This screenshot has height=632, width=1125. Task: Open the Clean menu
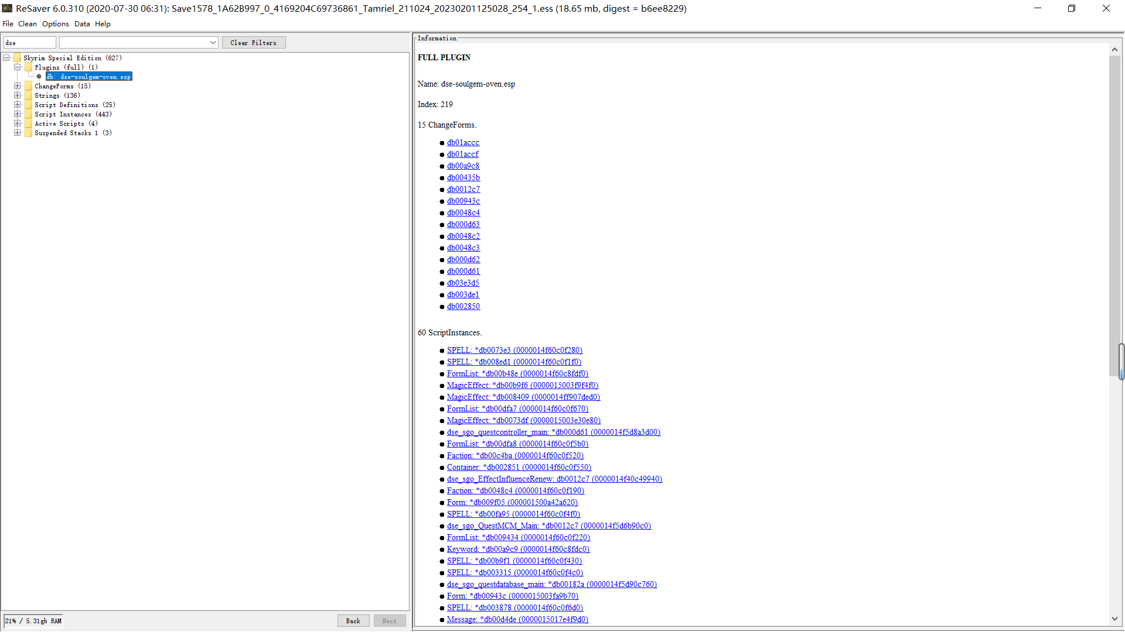[28, 24]
